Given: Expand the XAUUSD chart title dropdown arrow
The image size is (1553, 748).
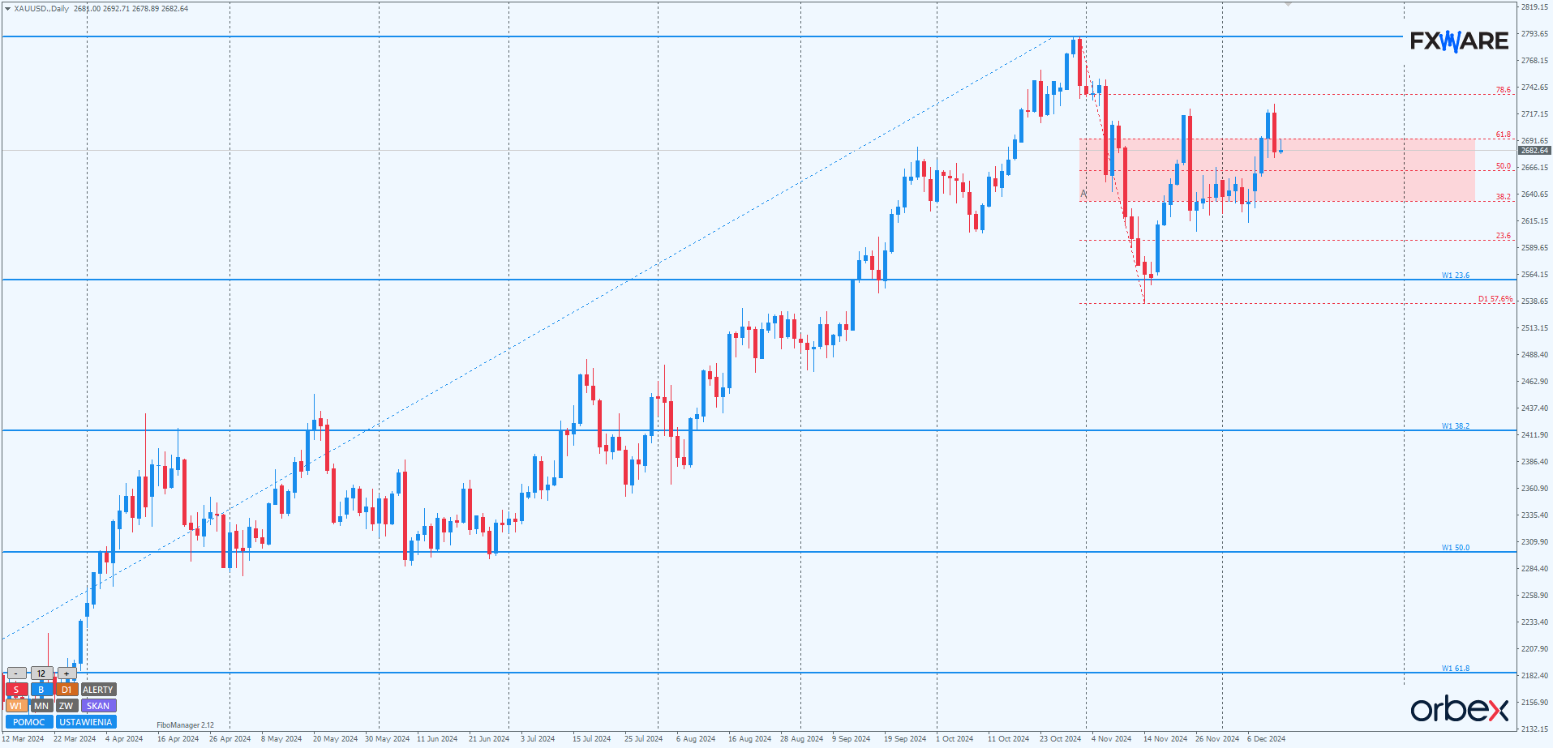Looking at the screenshot, I should [7, 9].
